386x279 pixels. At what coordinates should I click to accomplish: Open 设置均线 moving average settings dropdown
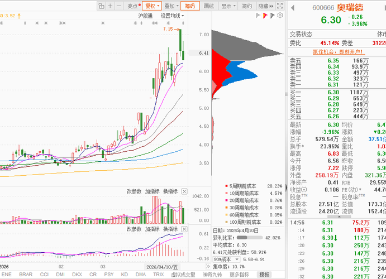point(172,16)
